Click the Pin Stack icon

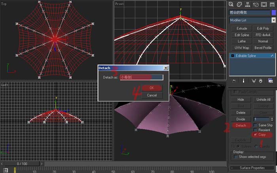coord(234,81)
